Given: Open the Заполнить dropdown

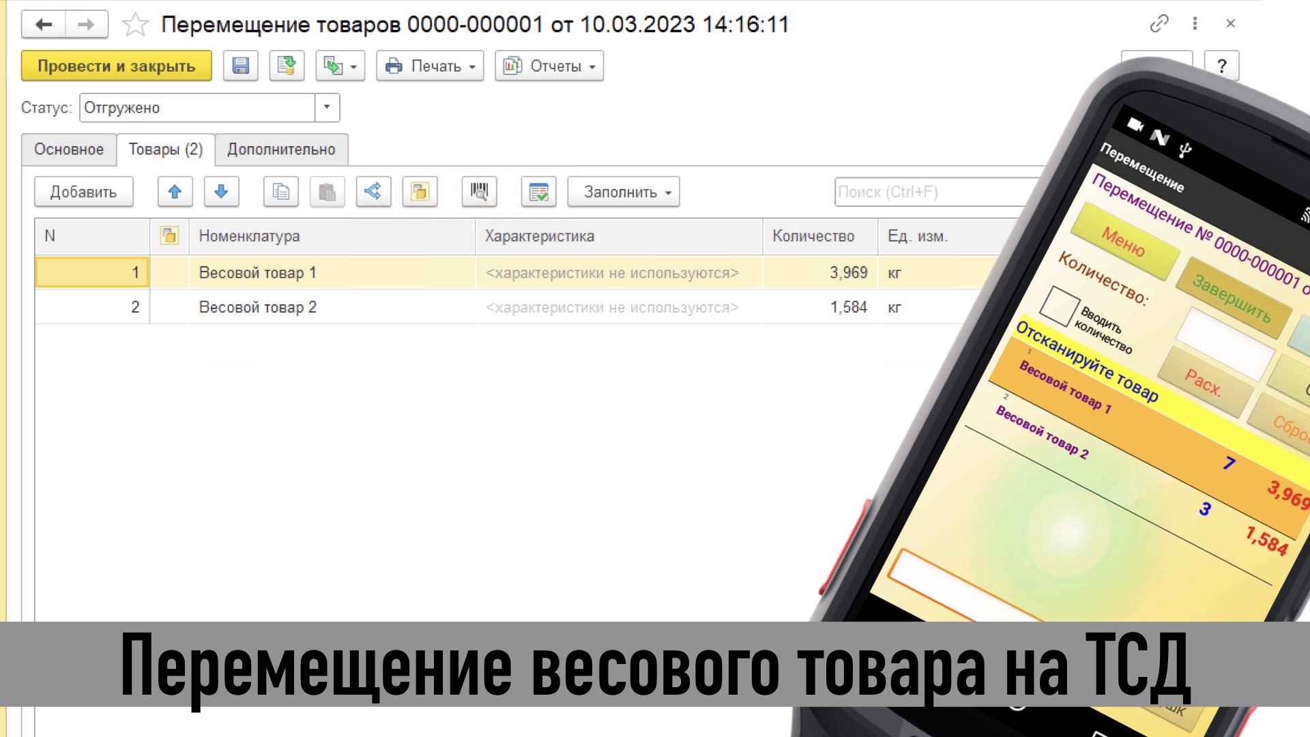Looking at the screenshot, I should tap(624, 192).
